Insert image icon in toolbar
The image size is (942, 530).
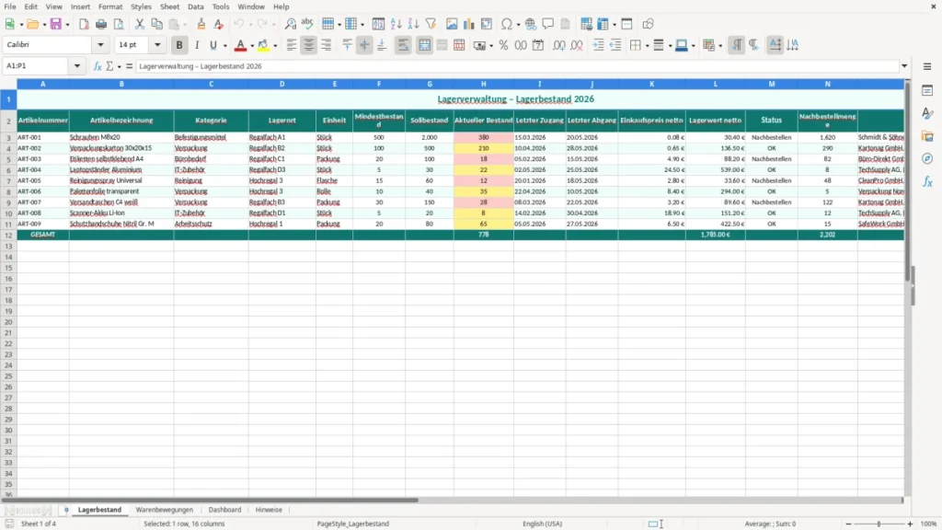pyautogui.click(x=452, y=24)
